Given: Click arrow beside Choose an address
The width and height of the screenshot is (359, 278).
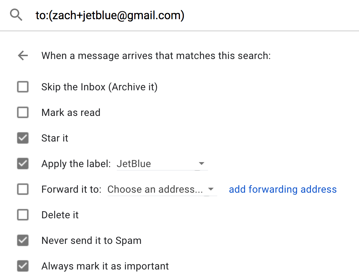Looking at the screenshot, I should point(211,189).
